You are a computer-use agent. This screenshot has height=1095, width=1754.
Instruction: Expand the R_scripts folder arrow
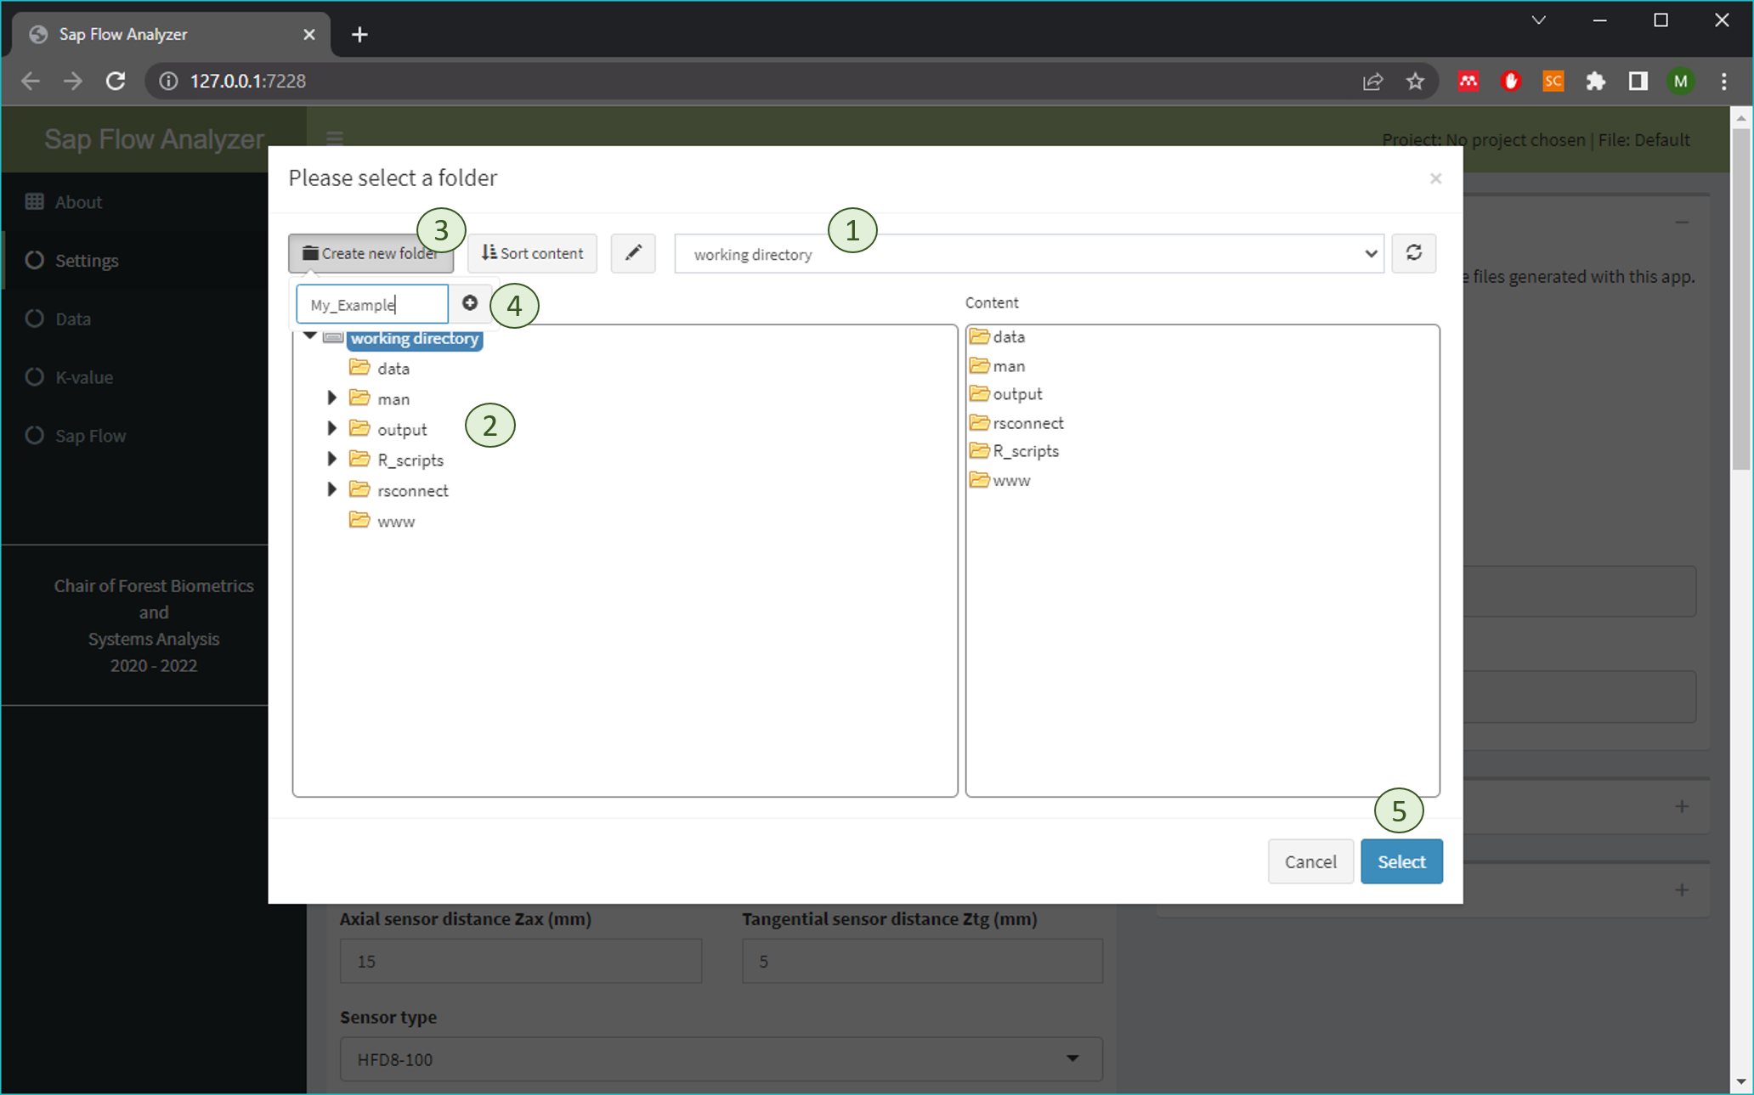pos(332,459)
